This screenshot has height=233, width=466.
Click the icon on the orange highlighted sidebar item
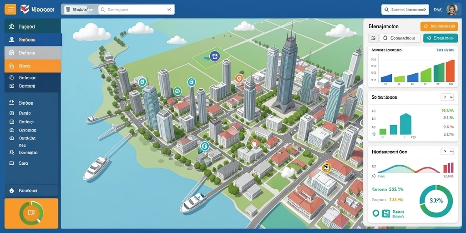(11, 66)
